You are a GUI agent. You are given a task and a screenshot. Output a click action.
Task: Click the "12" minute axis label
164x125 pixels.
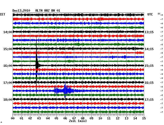coord(118,118)
